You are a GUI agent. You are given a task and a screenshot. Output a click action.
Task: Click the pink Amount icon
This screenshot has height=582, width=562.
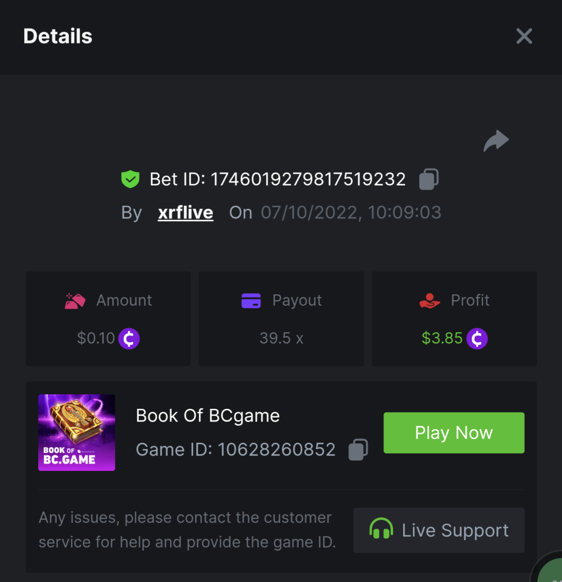pos(75,301)
